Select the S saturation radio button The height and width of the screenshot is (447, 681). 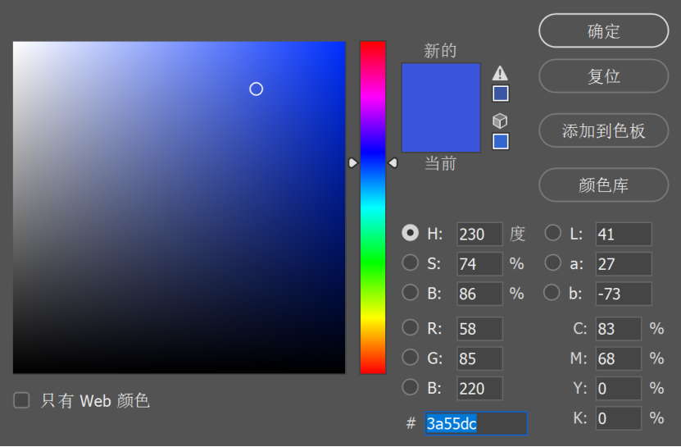tap(410, 262)
